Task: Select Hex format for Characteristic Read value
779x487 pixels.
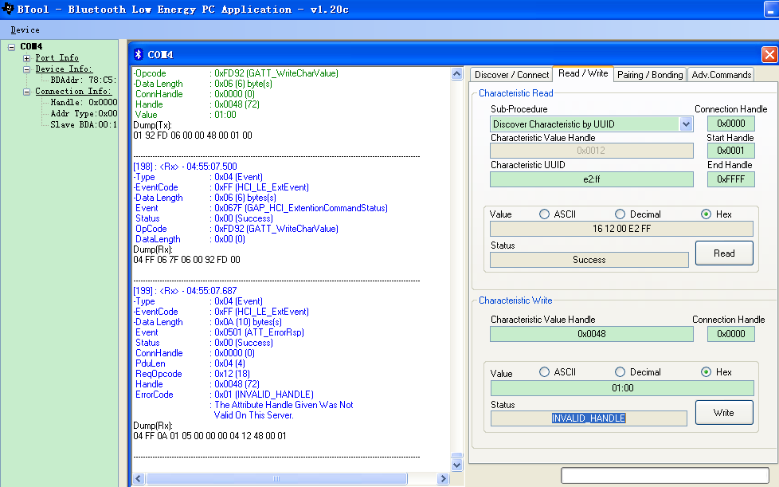Action: tap(706, 214)
